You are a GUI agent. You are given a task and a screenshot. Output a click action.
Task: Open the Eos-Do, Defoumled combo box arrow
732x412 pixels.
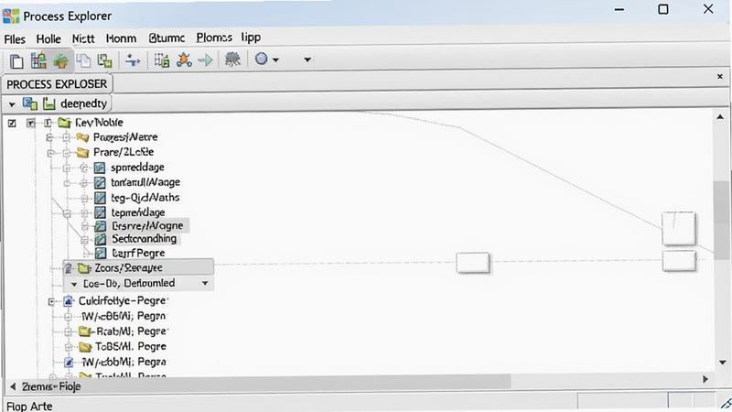pyautogui.click(x=204, y=283)
